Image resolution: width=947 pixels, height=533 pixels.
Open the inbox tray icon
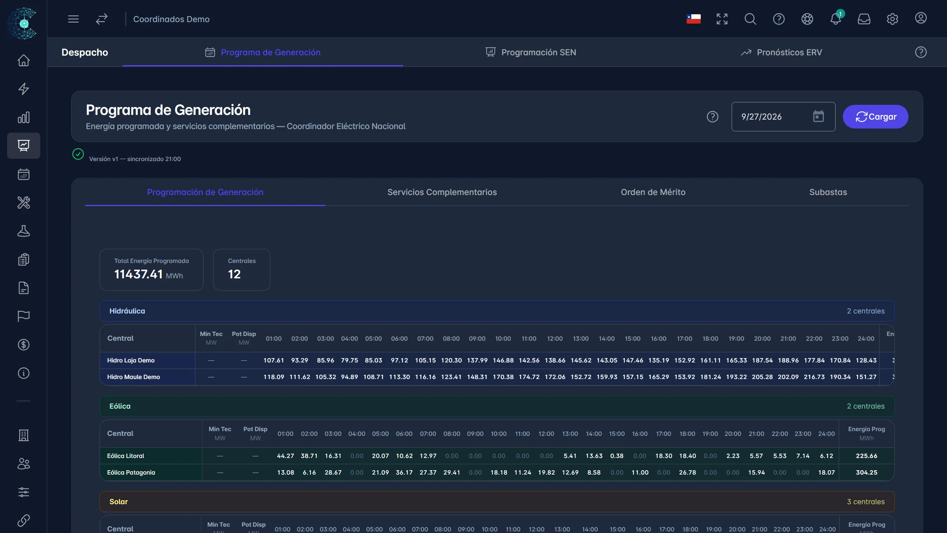coord(864,19)
